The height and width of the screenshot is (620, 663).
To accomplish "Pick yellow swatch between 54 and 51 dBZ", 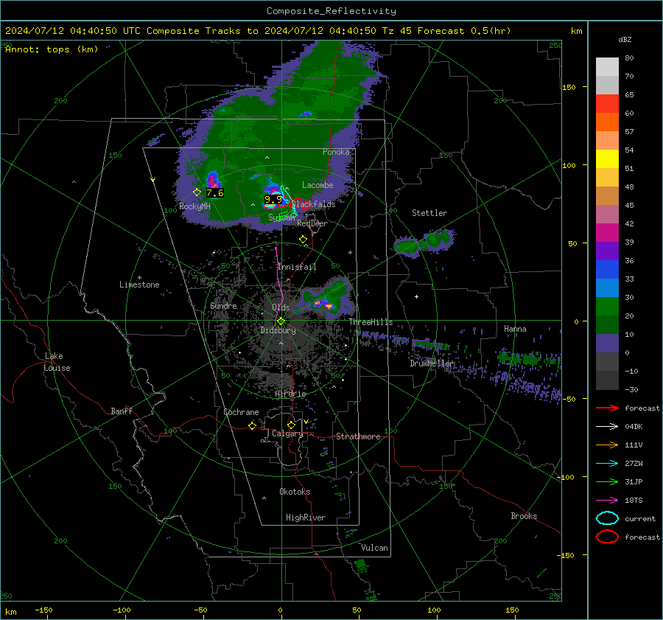I will tap(607, 159).
